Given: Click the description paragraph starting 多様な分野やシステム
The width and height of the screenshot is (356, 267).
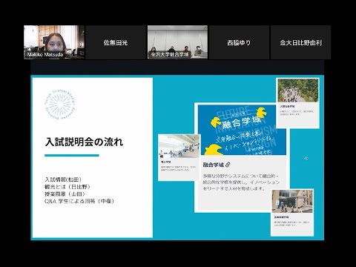Looking at the screenshot, I should click(x=241, y=182).
